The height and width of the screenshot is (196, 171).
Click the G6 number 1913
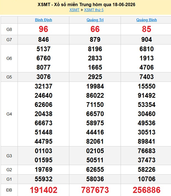pyautogui.click(x=146, y=58)
